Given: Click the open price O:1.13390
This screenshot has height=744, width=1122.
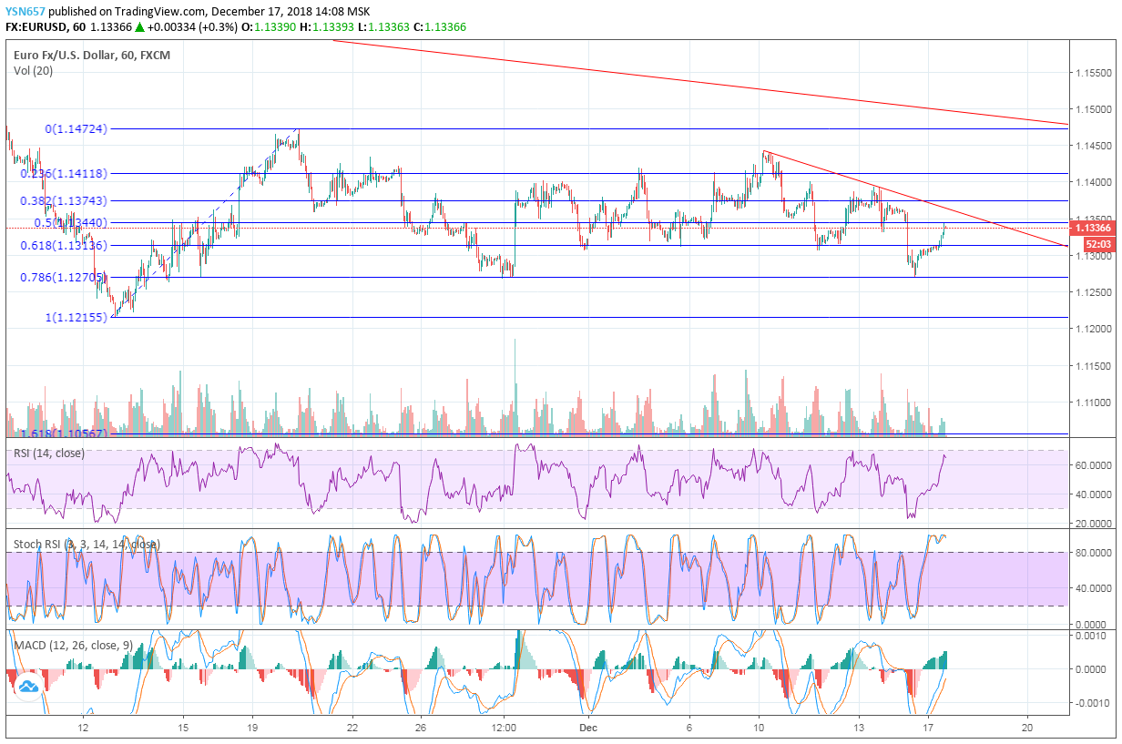Looking at the screenshot, I should [270, 27].
